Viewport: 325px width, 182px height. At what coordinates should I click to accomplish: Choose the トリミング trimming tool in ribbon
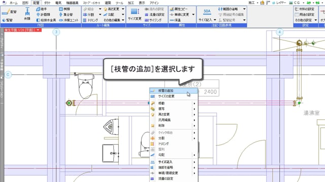[x=90, y=20]
